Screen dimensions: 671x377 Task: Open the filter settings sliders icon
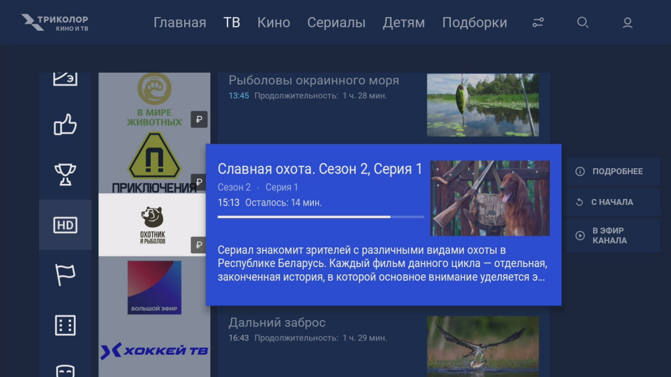point(538,23)
